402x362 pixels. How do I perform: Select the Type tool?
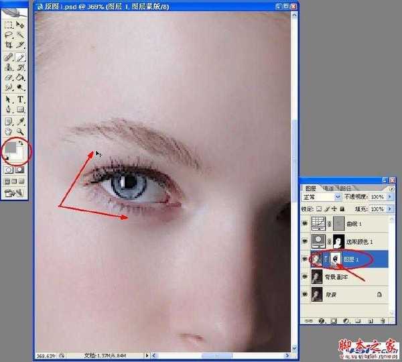20,99
